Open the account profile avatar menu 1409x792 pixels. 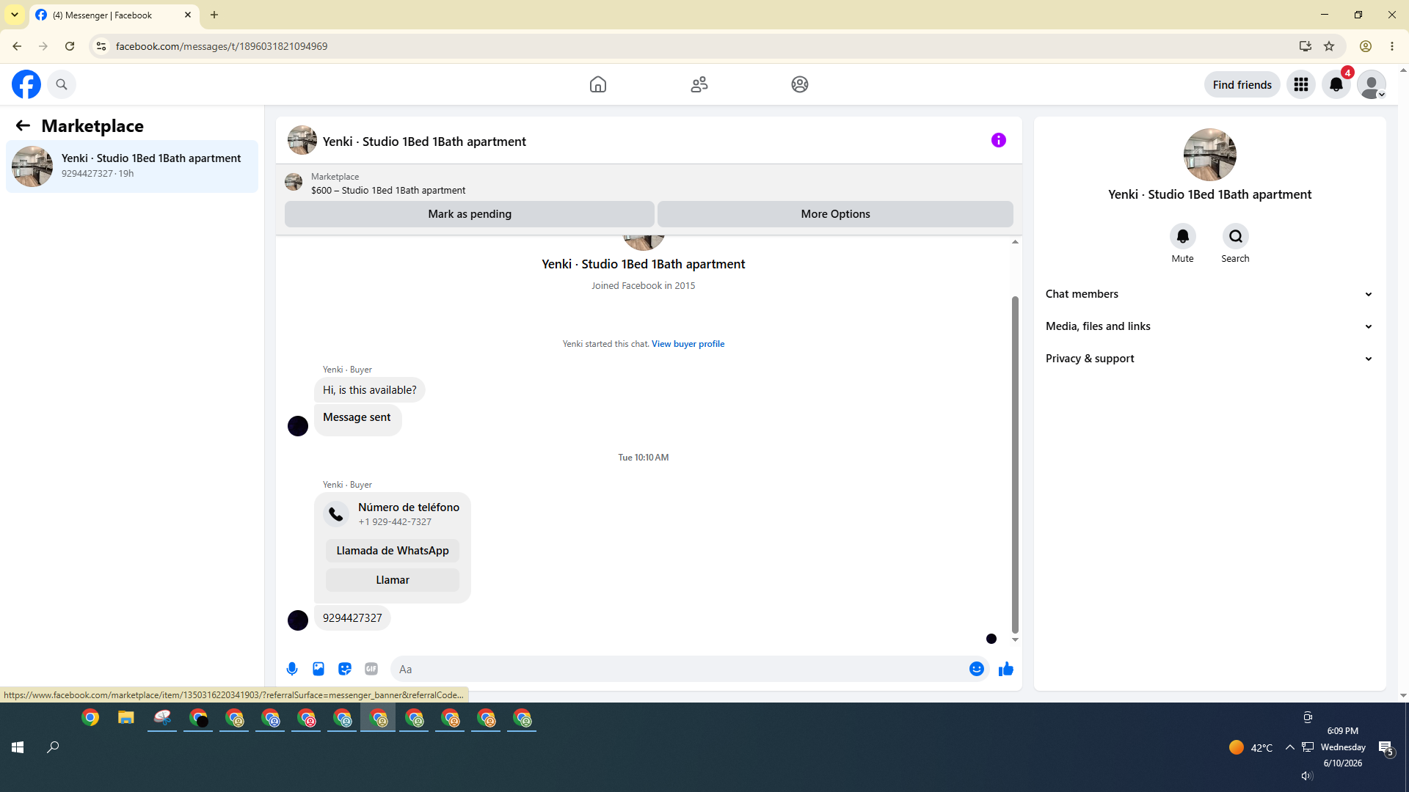[1372, 84]
